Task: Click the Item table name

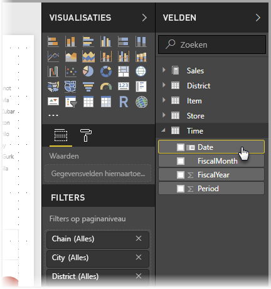Action: tap(194, 101)
